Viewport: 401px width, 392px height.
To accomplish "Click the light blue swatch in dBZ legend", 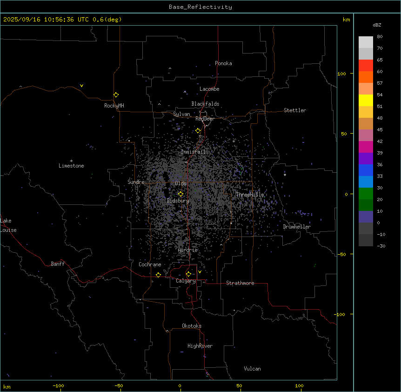I will click(x=366, y=182).
